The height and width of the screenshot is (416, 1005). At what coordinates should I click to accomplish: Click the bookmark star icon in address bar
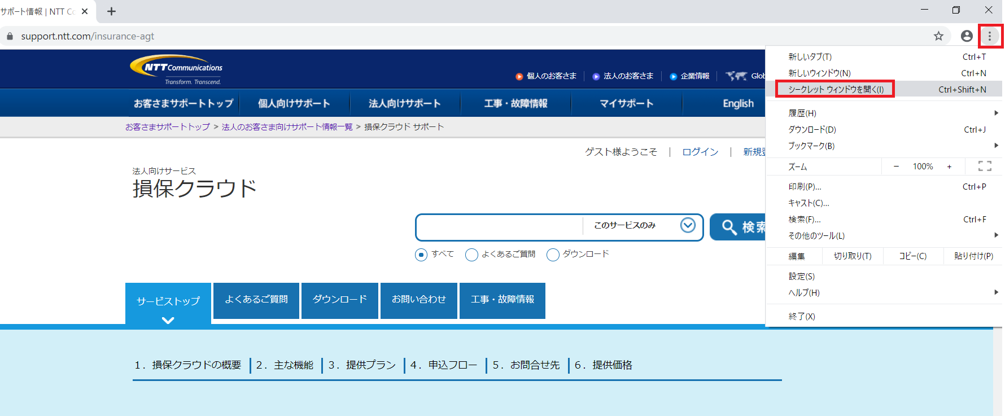938,36
